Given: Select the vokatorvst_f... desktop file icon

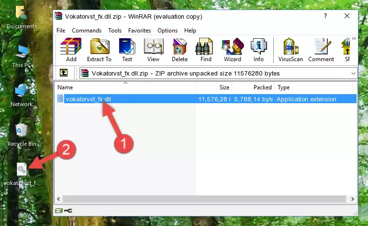Looking at the screenshot, I should tap(22, 174).
